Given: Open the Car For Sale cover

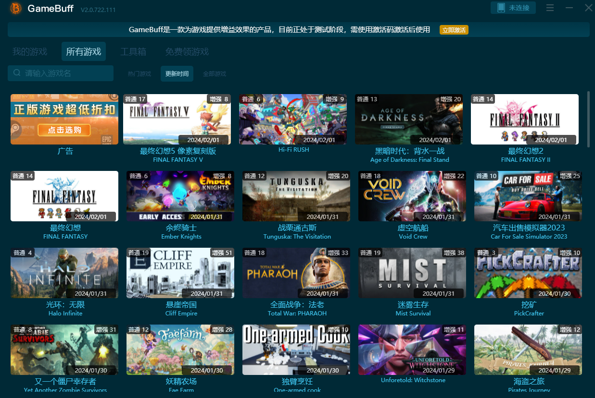Looking at the screenshot, I should pos(528,196).
